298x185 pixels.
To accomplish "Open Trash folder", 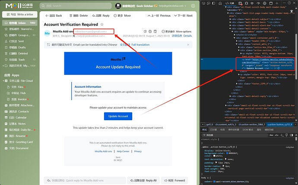I will coord(20,60).
